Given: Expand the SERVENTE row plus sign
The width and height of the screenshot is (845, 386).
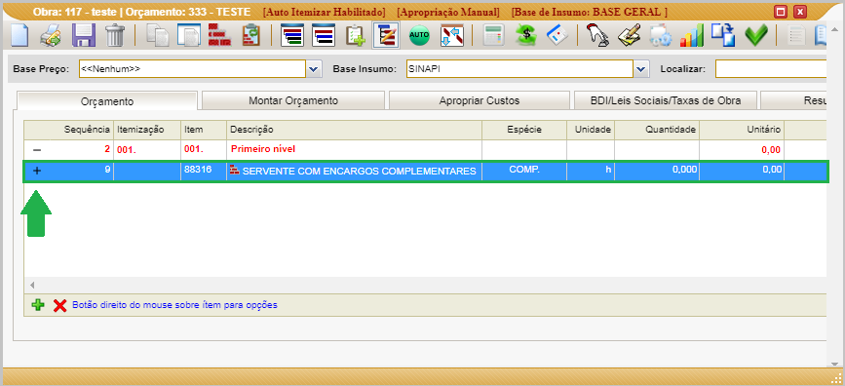Looking at the screenshot, I should [x=37, y=171].
